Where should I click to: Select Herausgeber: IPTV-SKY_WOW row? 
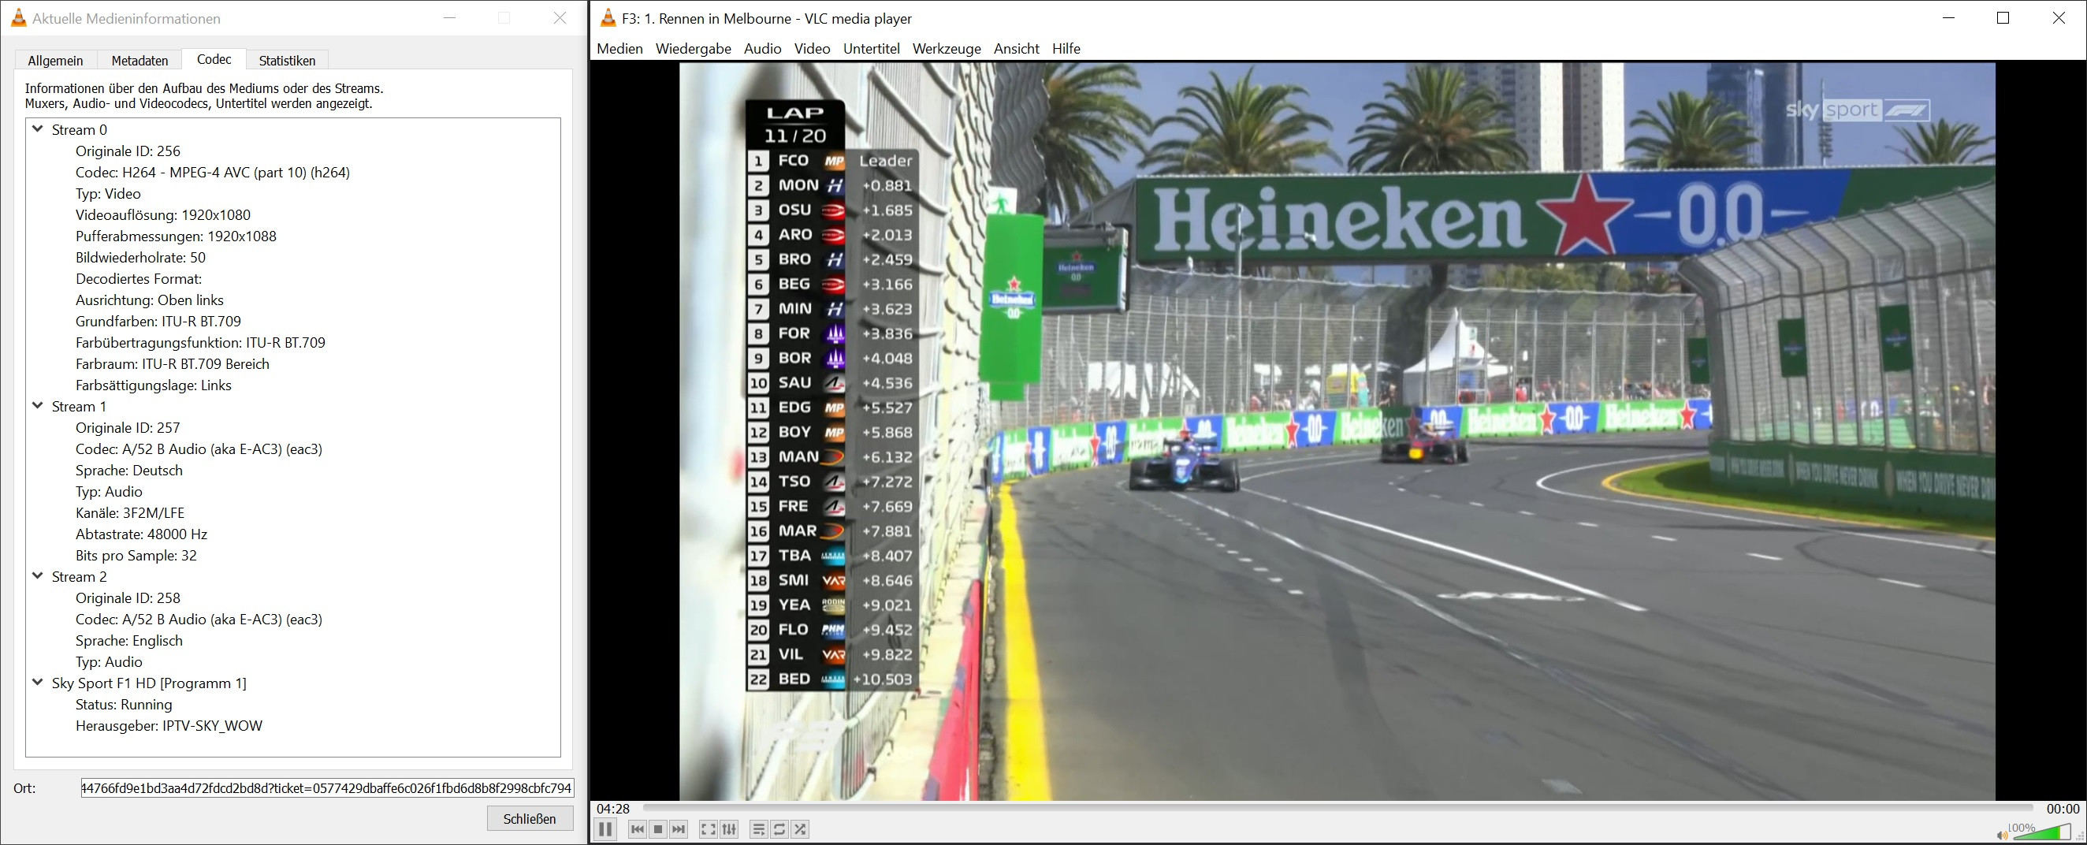point(169,725)
